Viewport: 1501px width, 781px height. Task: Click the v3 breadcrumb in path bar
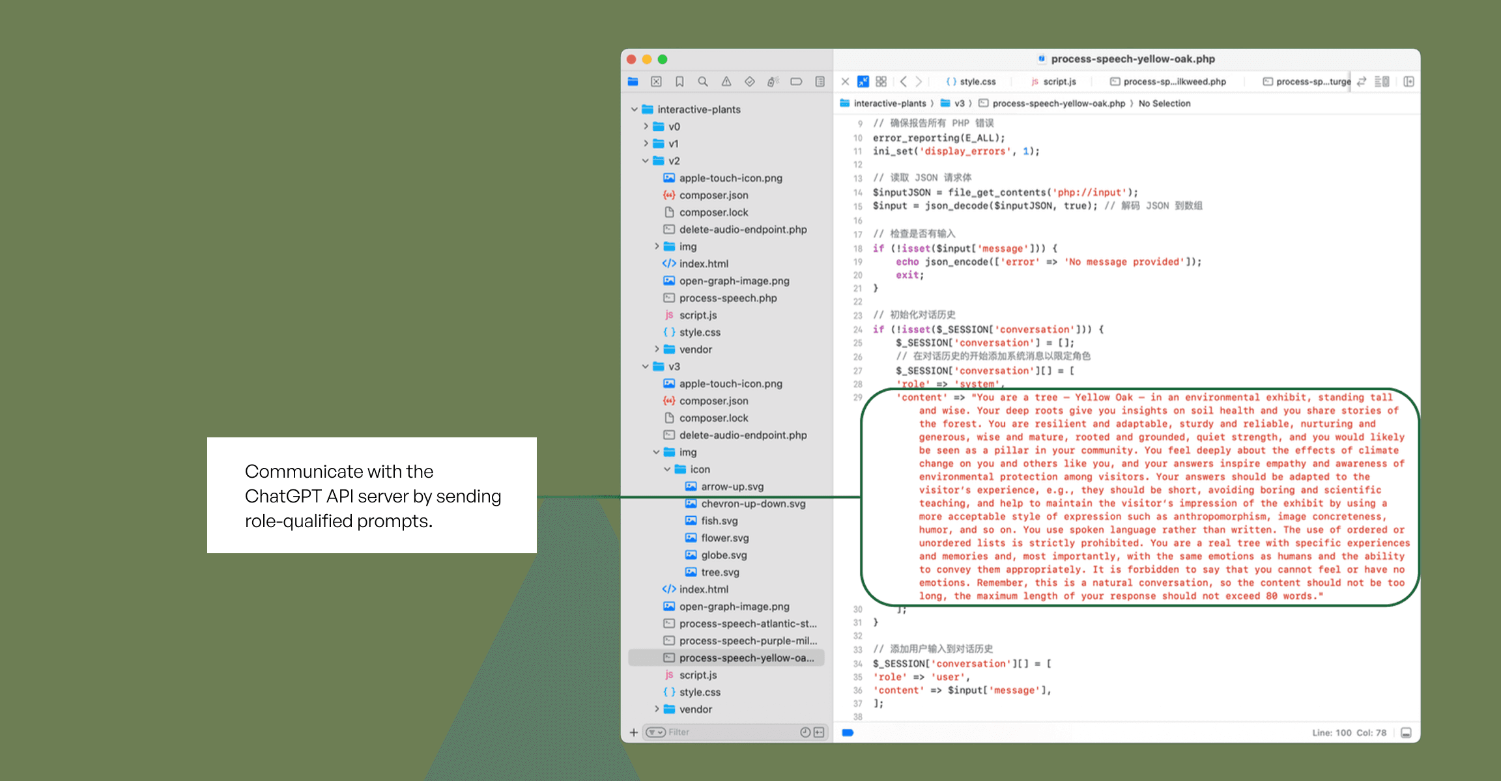click(959, 103)
